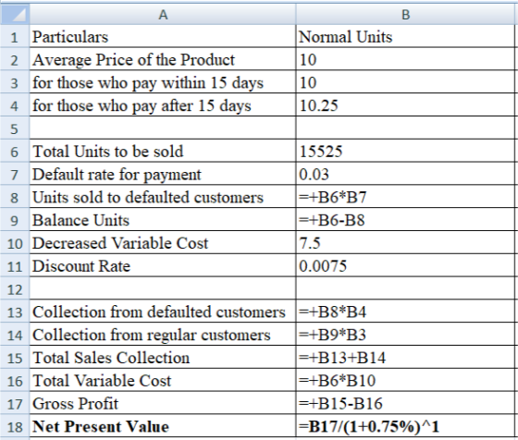Select 'for those who pay within 15 days'

click(163, 82)
